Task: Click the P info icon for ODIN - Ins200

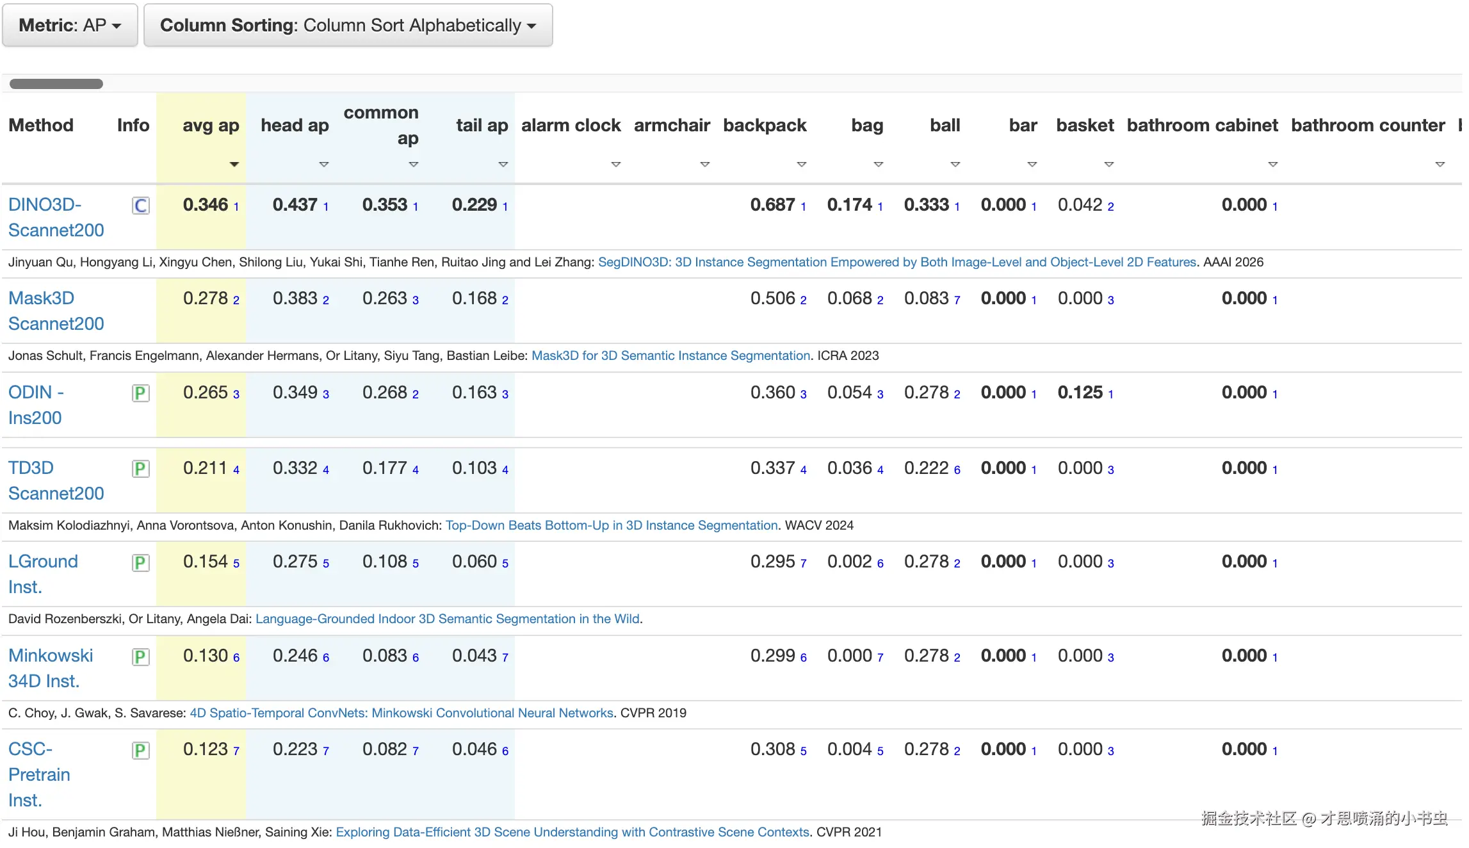Action: [x=141, y=393]
